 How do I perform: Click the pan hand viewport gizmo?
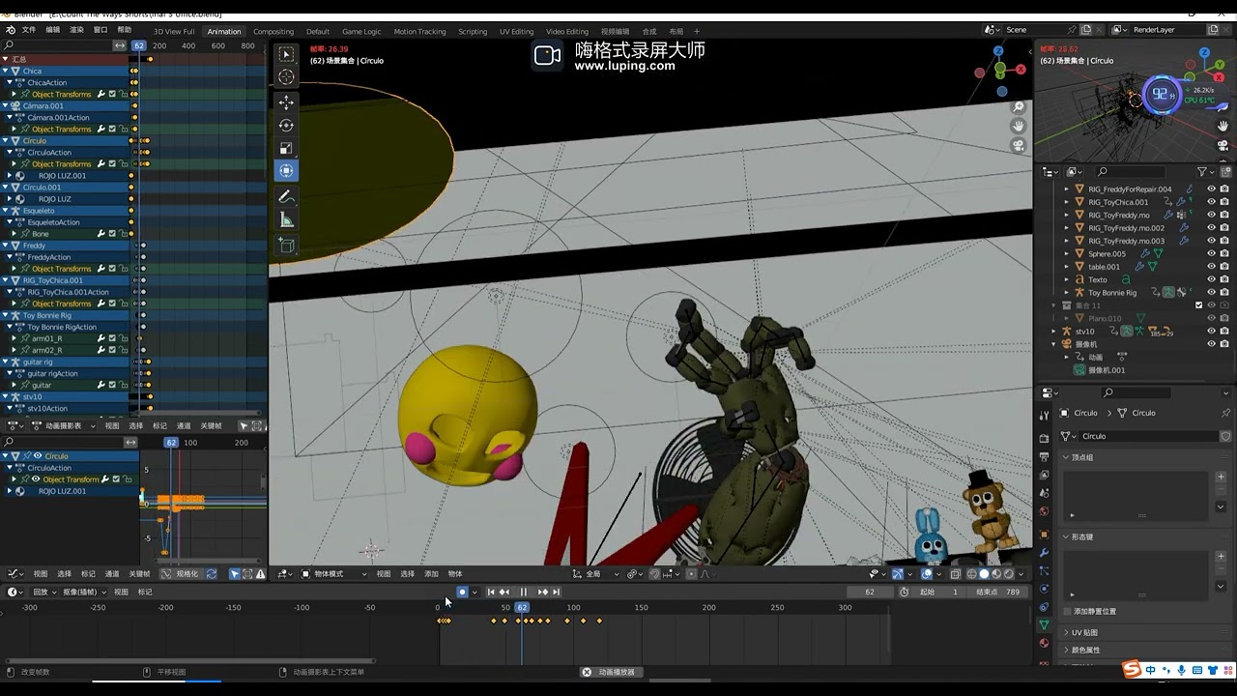pyautogui.click(x=1019, y=126)
